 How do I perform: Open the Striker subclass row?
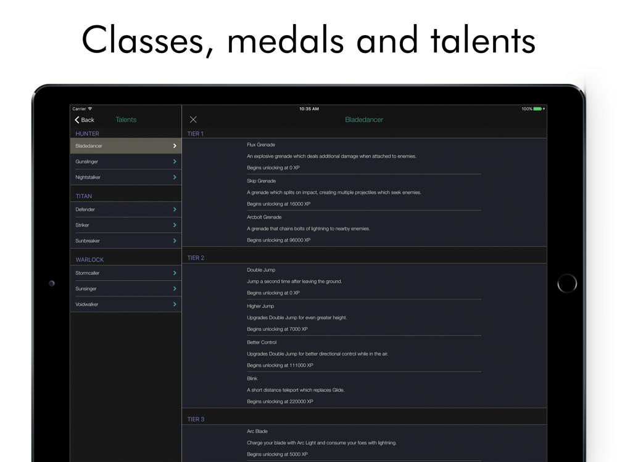[126, 225]
